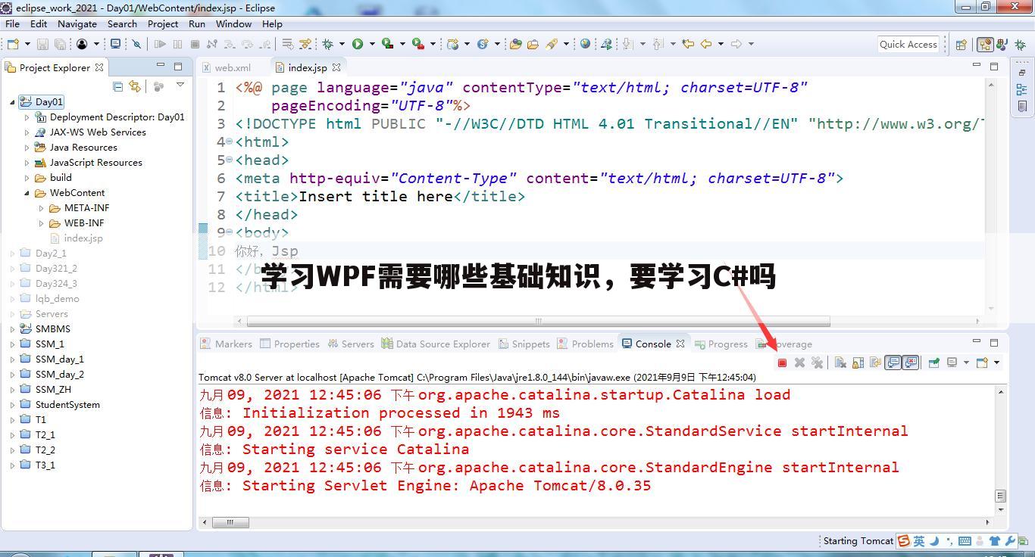Expand the META-INF folder
The height and width of the screenshot is (557, 1035).
[x=42, y=207]
